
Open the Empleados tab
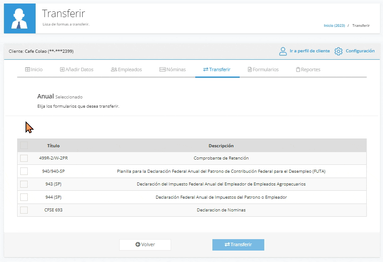tap(126, 69)
